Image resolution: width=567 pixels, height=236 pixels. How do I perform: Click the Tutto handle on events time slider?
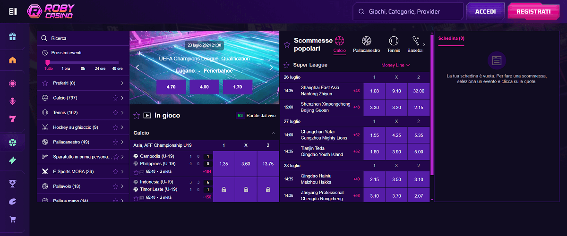pos(48,62)
